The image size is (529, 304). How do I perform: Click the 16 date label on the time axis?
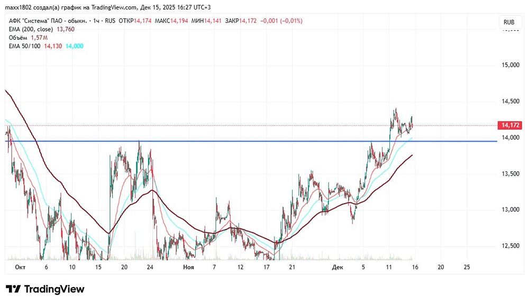(x=415, y=268)
